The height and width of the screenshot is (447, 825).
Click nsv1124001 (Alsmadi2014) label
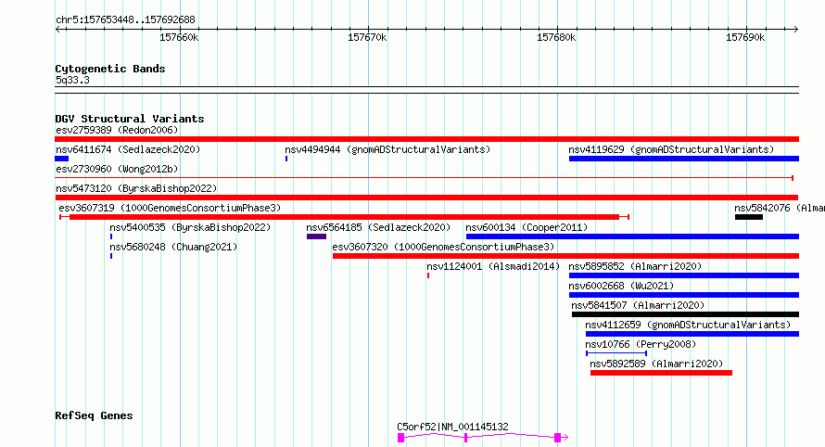[x=493, y=266]
